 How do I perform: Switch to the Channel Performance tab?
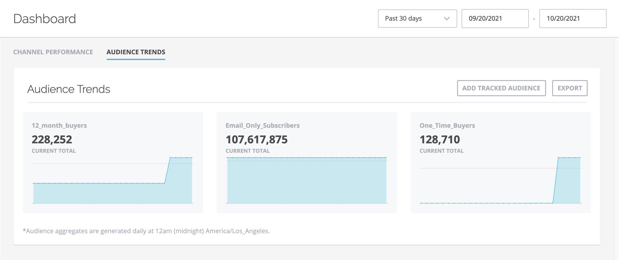tap(53, 52)
